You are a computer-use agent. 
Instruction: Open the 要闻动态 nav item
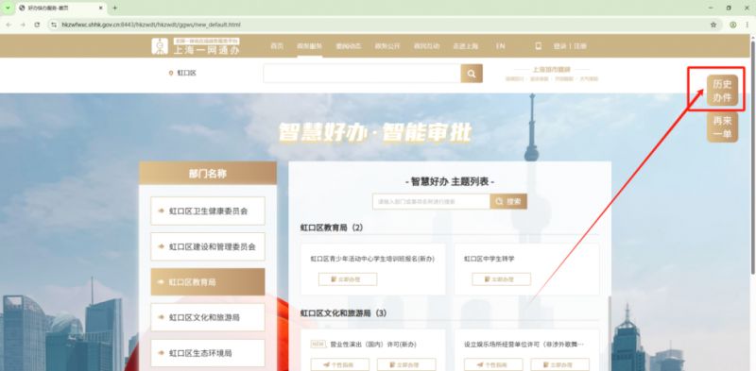348,46
